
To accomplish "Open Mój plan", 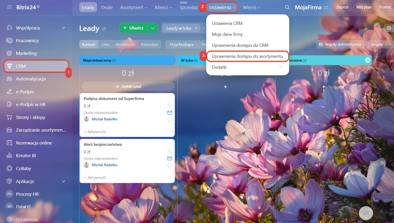I will 364,7.
